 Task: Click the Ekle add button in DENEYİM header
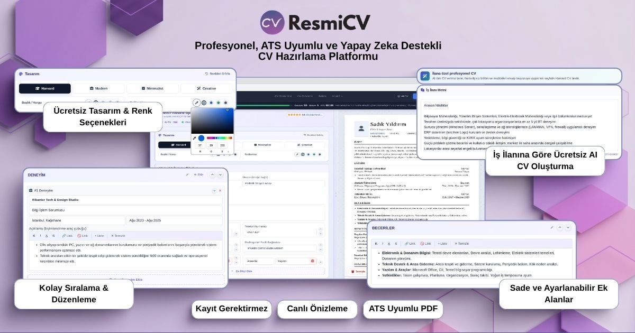(198, 174)
